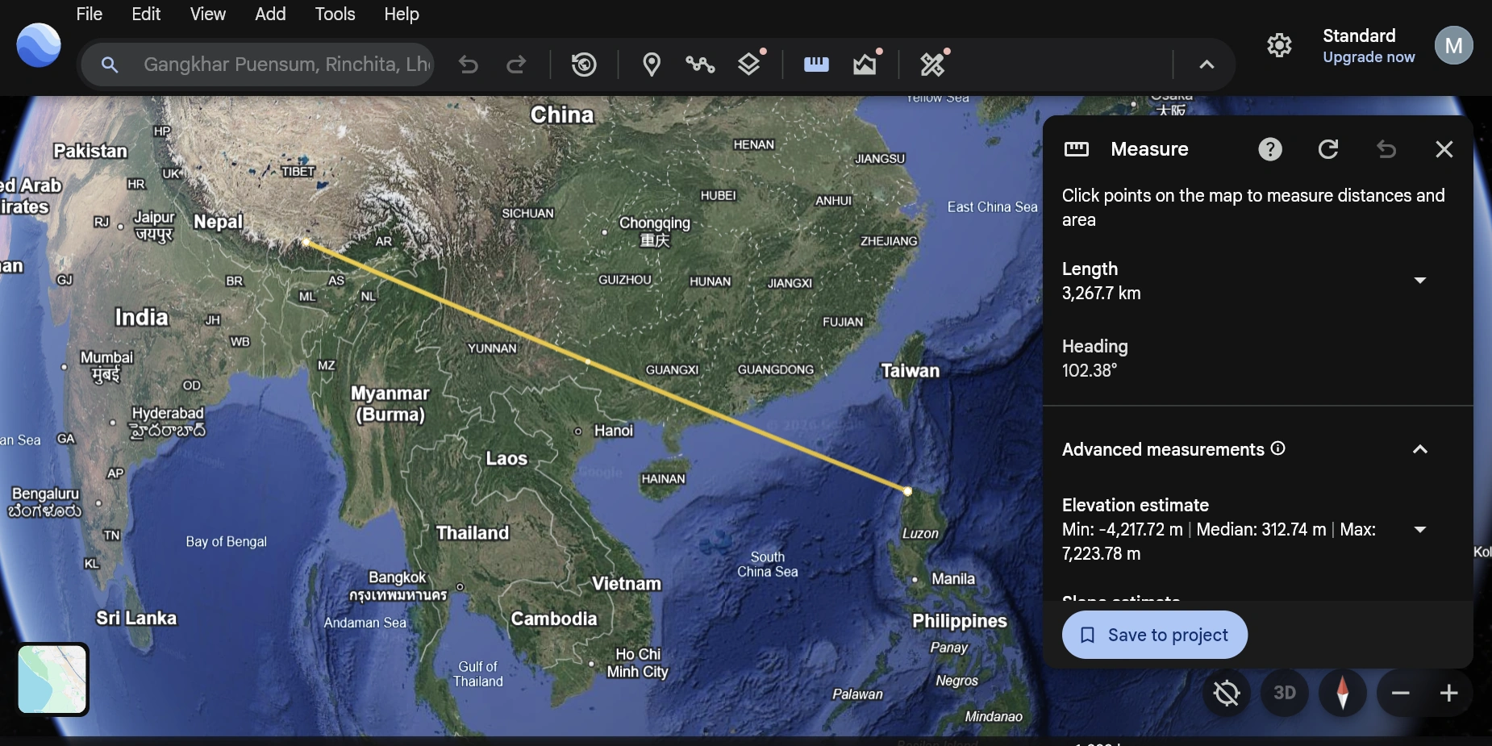Viewport: 1492px width, 746px height.
Task: Redo the action in toolbar
Action: click(x=516, y=64)
